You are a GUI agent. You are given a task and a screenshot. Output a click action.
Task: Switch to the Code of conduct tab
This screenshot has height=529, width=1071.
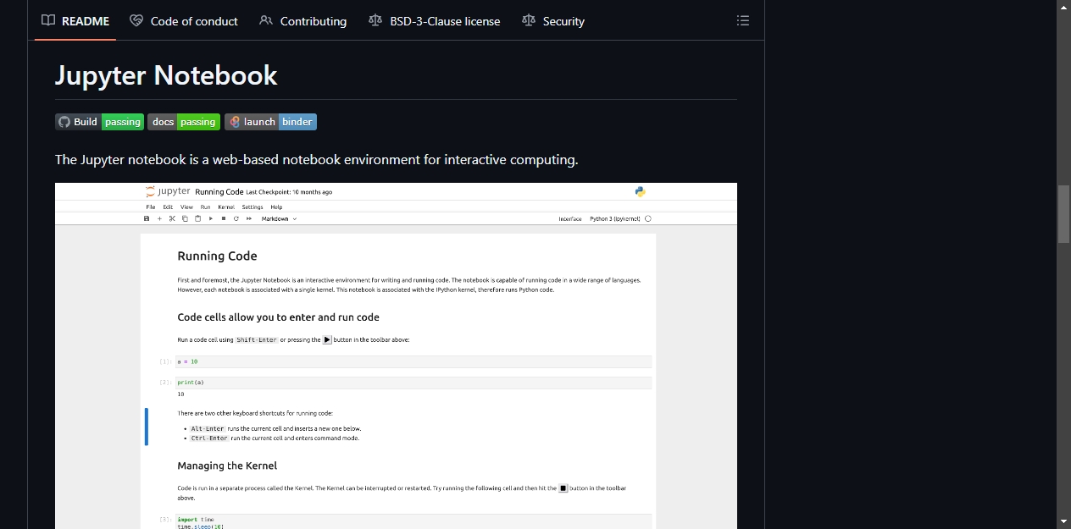pyautogui.click(x=184, y=21)
